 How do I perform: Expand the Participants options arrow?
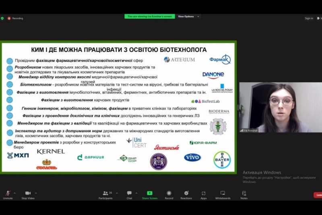click(x=117, y=193)
